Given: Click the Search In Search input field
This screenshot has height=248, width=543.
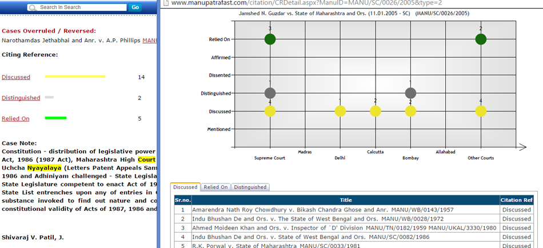Looking at the screenshot, I should point(77,7).
